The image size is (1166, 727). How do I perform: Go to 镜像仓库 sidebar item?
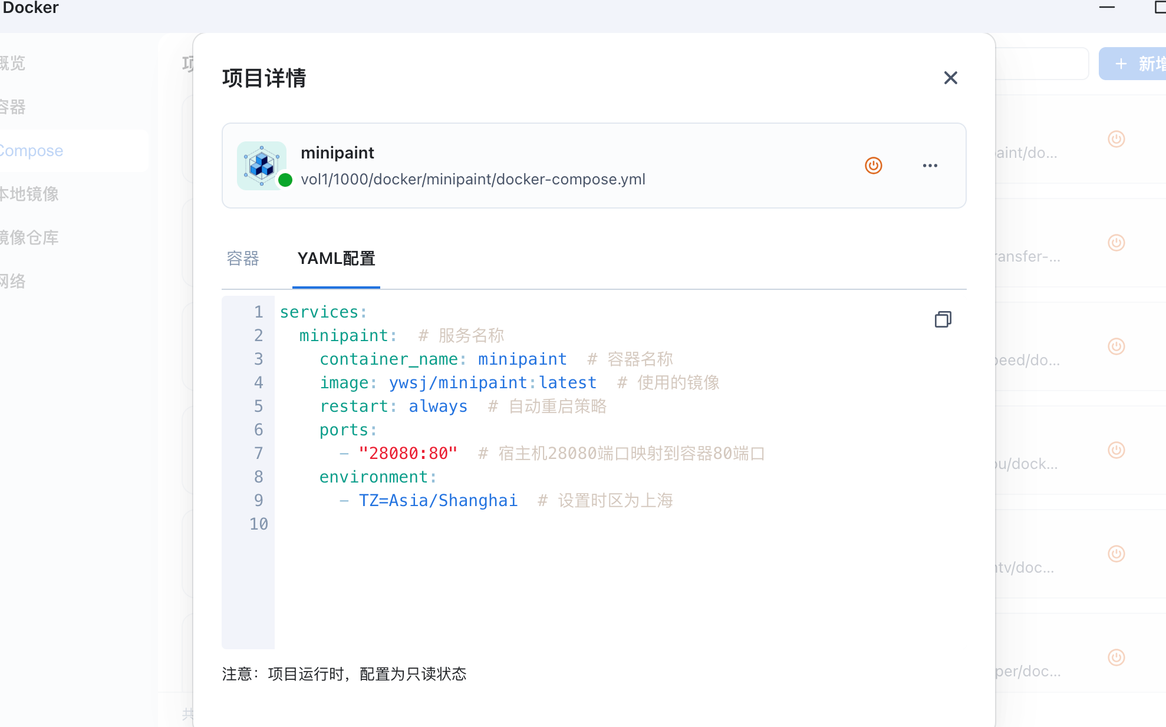[x=29, y=237]
